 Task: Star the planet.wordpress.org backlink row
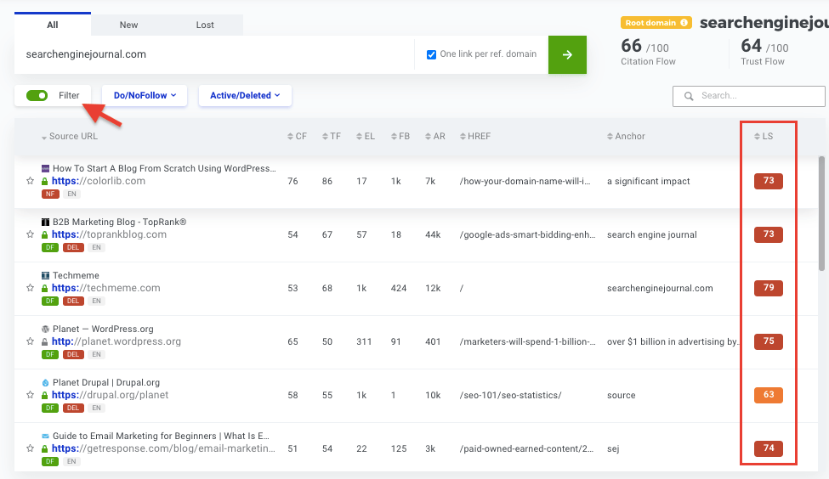tap(30, 341)
